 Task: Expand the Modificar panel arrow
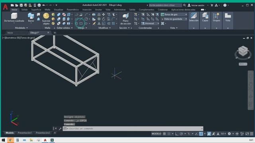click(110, 28)
